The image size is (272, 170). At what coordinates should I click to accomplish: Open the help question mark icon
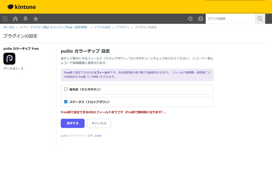(201, 19)
